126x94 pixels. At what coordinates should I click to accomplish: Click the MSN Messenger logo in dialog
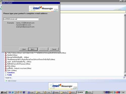(44, 9)
